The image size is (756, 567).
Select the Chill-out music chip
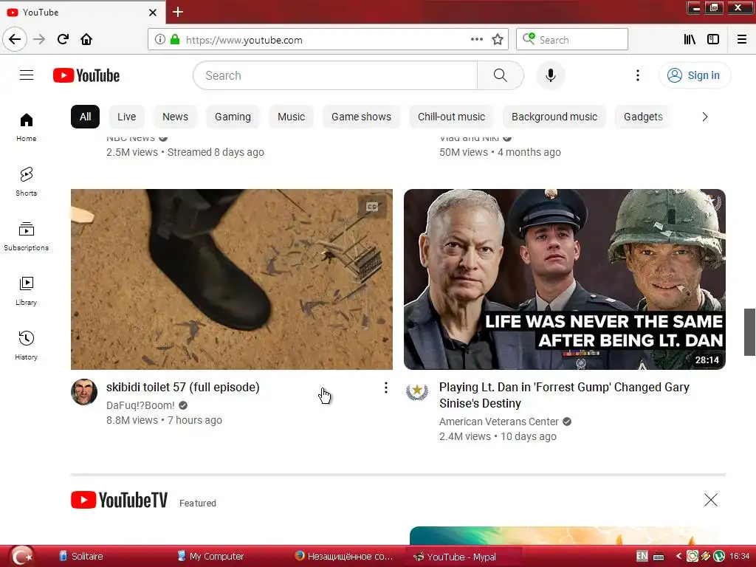point(451,117)
